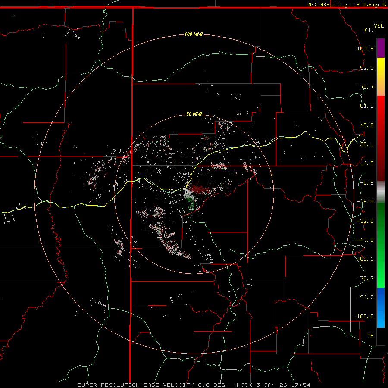Click the 100 NMI range ring label

click(x=194, y=34)
